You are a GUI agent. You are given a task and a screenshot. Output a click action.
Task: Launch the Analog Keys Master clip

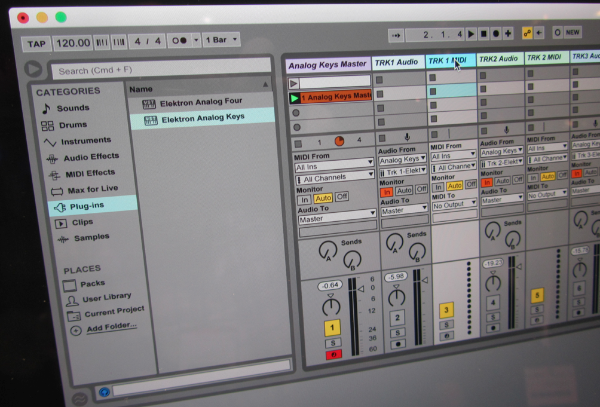click(295, 97)
